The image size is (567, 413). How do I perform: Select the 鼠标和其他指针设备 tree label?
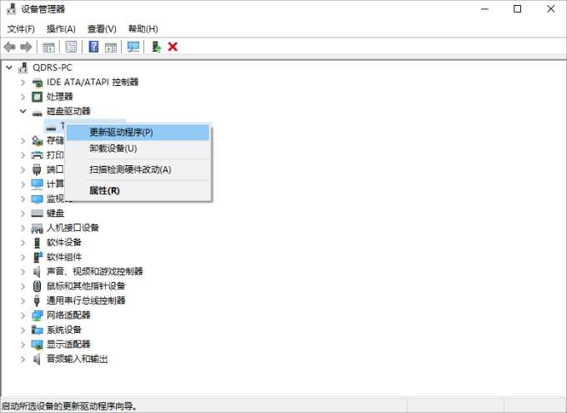click(x=86, y=286)
